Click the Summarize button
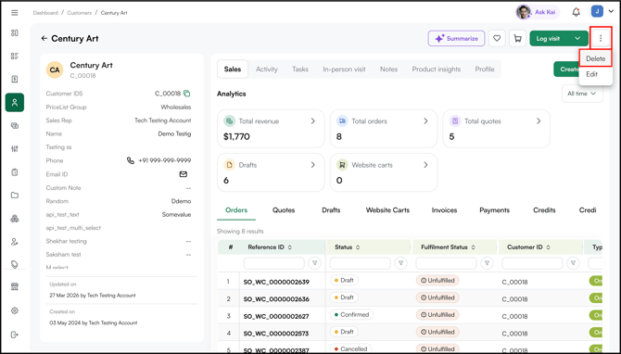Screen dimensions: 621x354 click(x=456, y=38)
